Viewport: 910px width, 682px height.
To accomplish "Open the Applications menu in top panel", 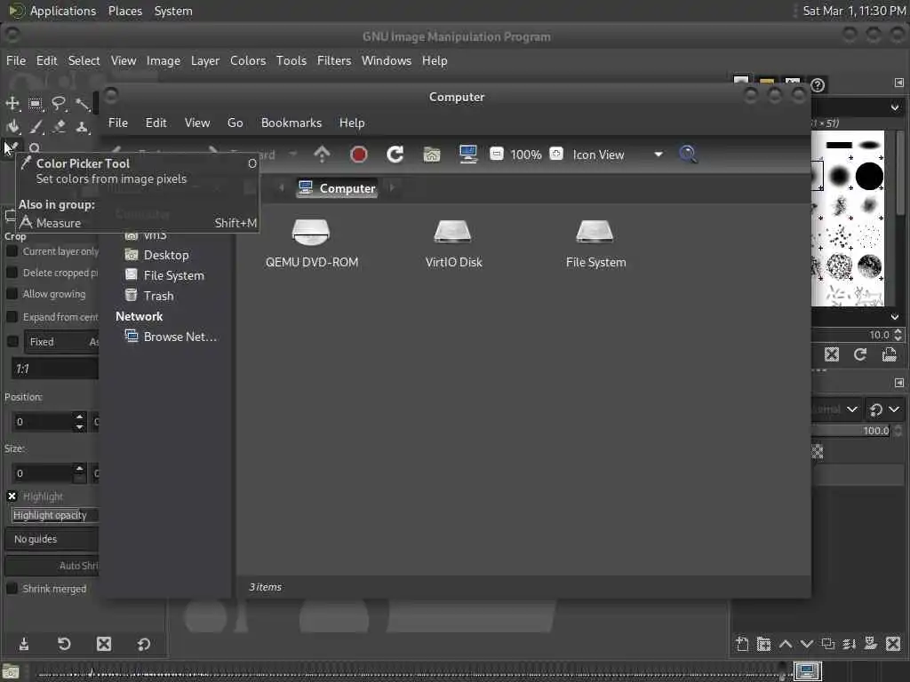I will (63, 11).
